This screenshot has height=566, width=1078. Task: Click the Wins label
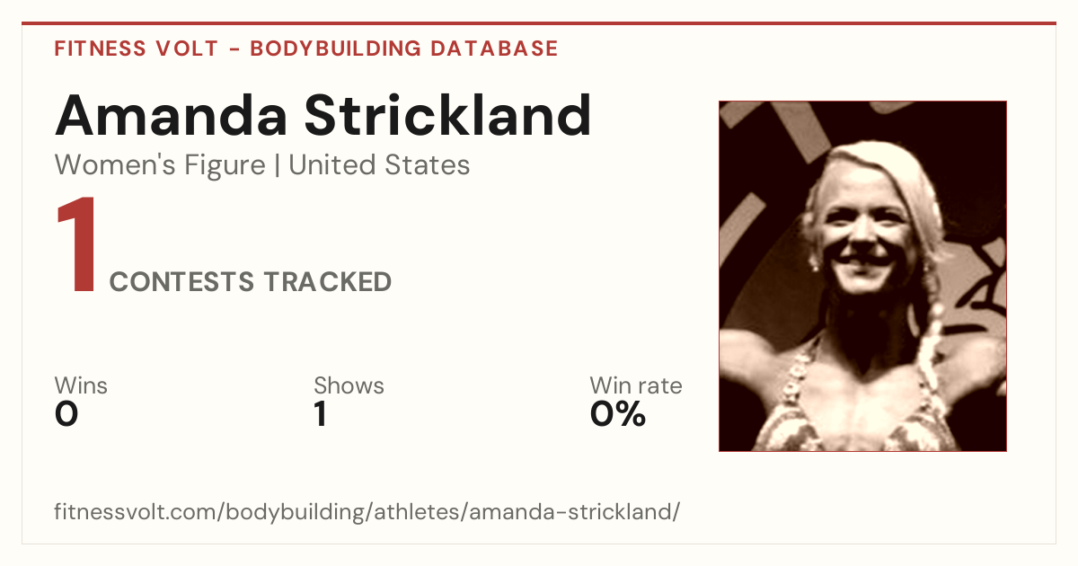[81, 385]
